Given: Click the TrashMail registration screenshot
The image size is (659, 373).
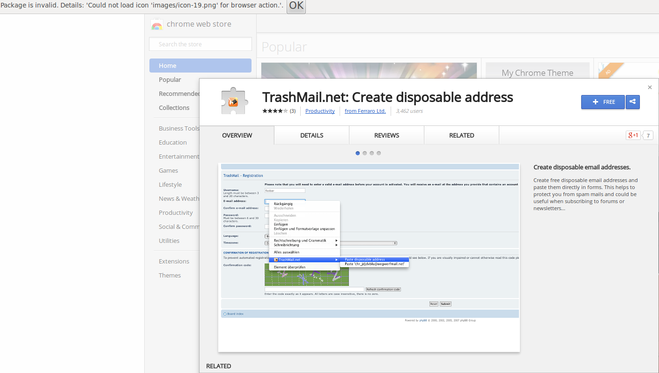Looking at the screenshot, I should click(369, 257).
